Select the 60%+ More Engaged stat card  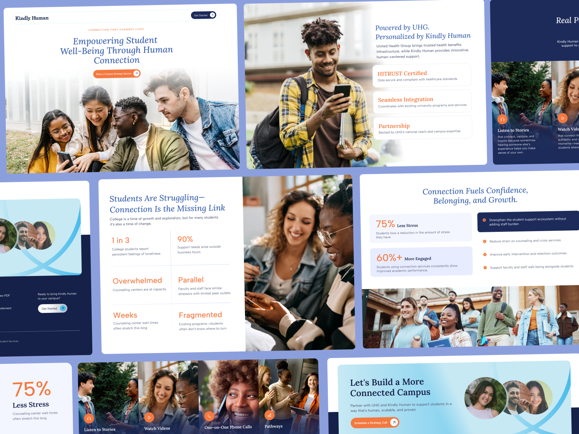tap(421, 262)
